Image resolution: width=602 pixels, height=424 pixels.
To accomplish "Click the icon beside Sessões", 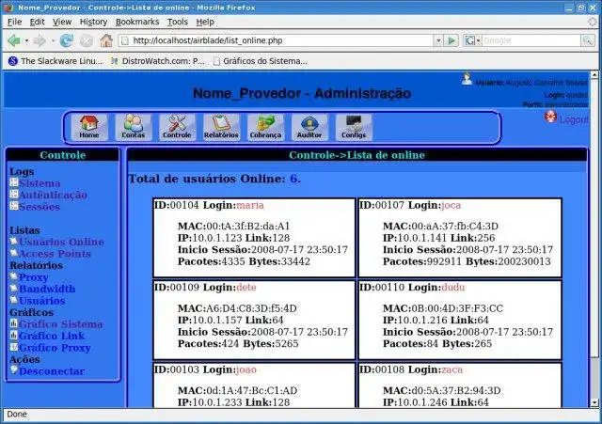I will coord(14,206).
